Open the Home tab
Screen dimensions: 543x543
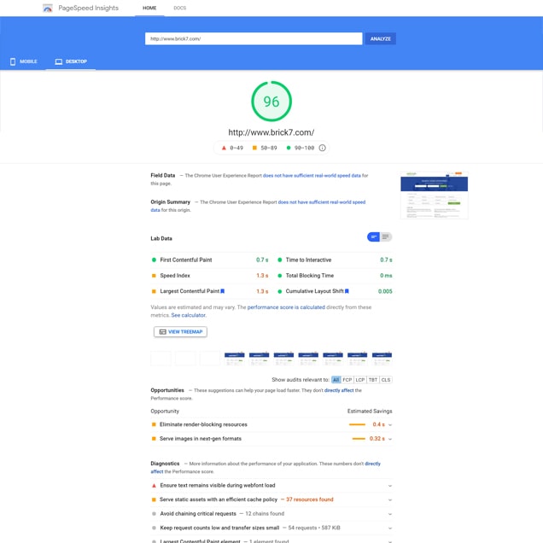click(x=149, y=8)
